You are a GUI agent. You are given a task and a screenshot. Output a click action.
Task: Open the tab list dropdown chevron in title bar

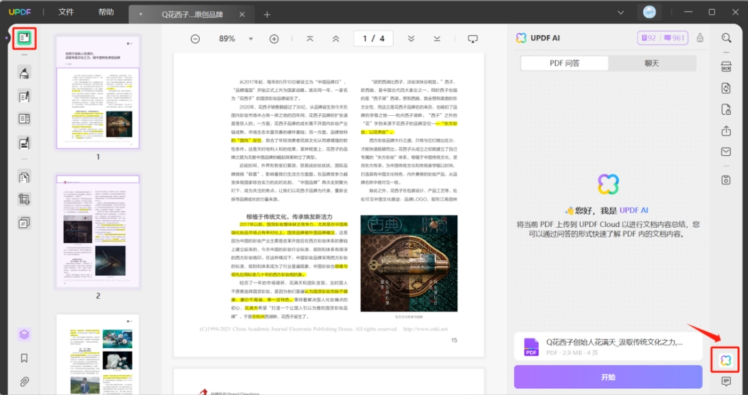coord(621,12)
